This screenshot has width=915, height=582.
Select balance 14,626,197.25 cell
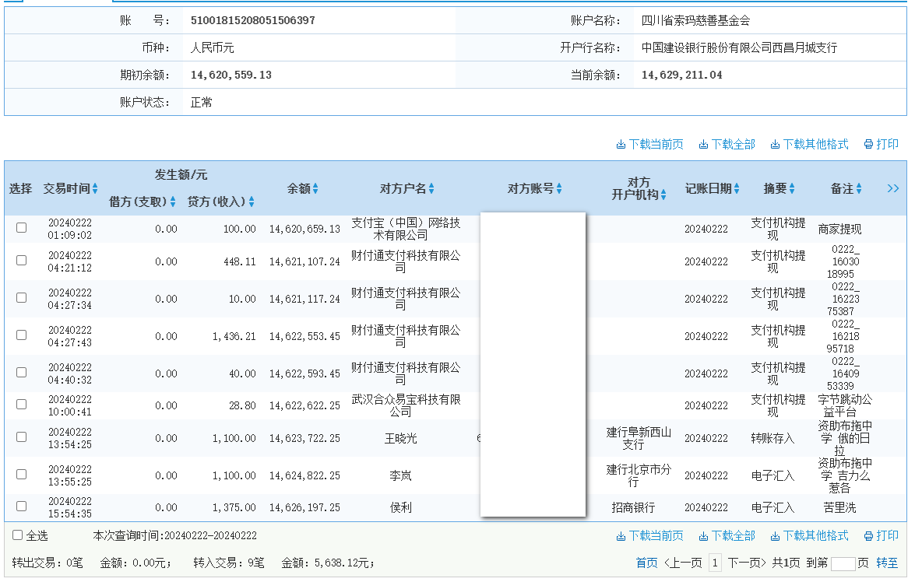[x=304, y=508]
